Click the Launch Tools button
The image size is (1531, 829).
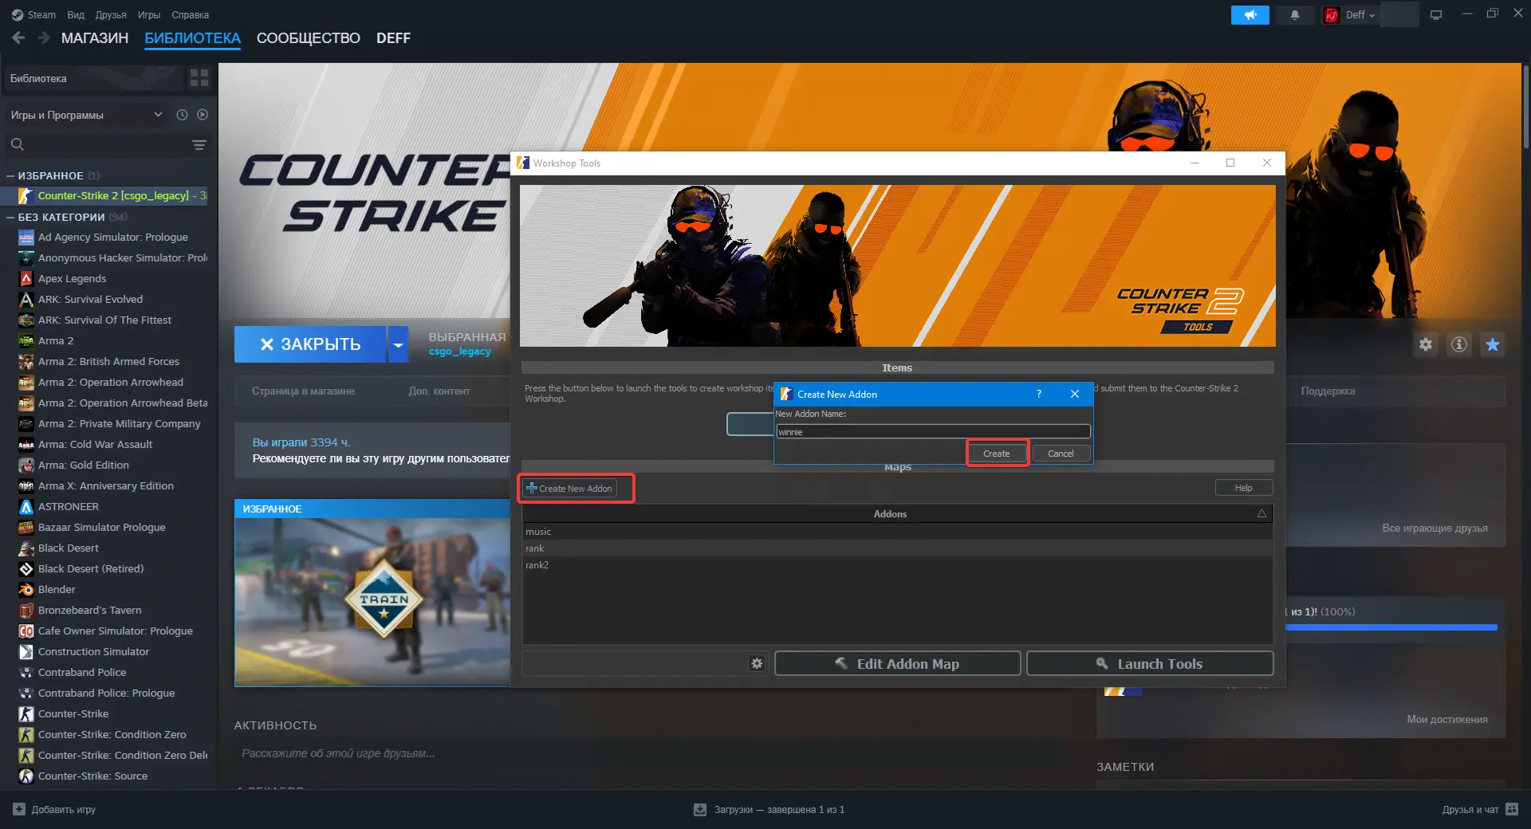tap(1150, 663)
